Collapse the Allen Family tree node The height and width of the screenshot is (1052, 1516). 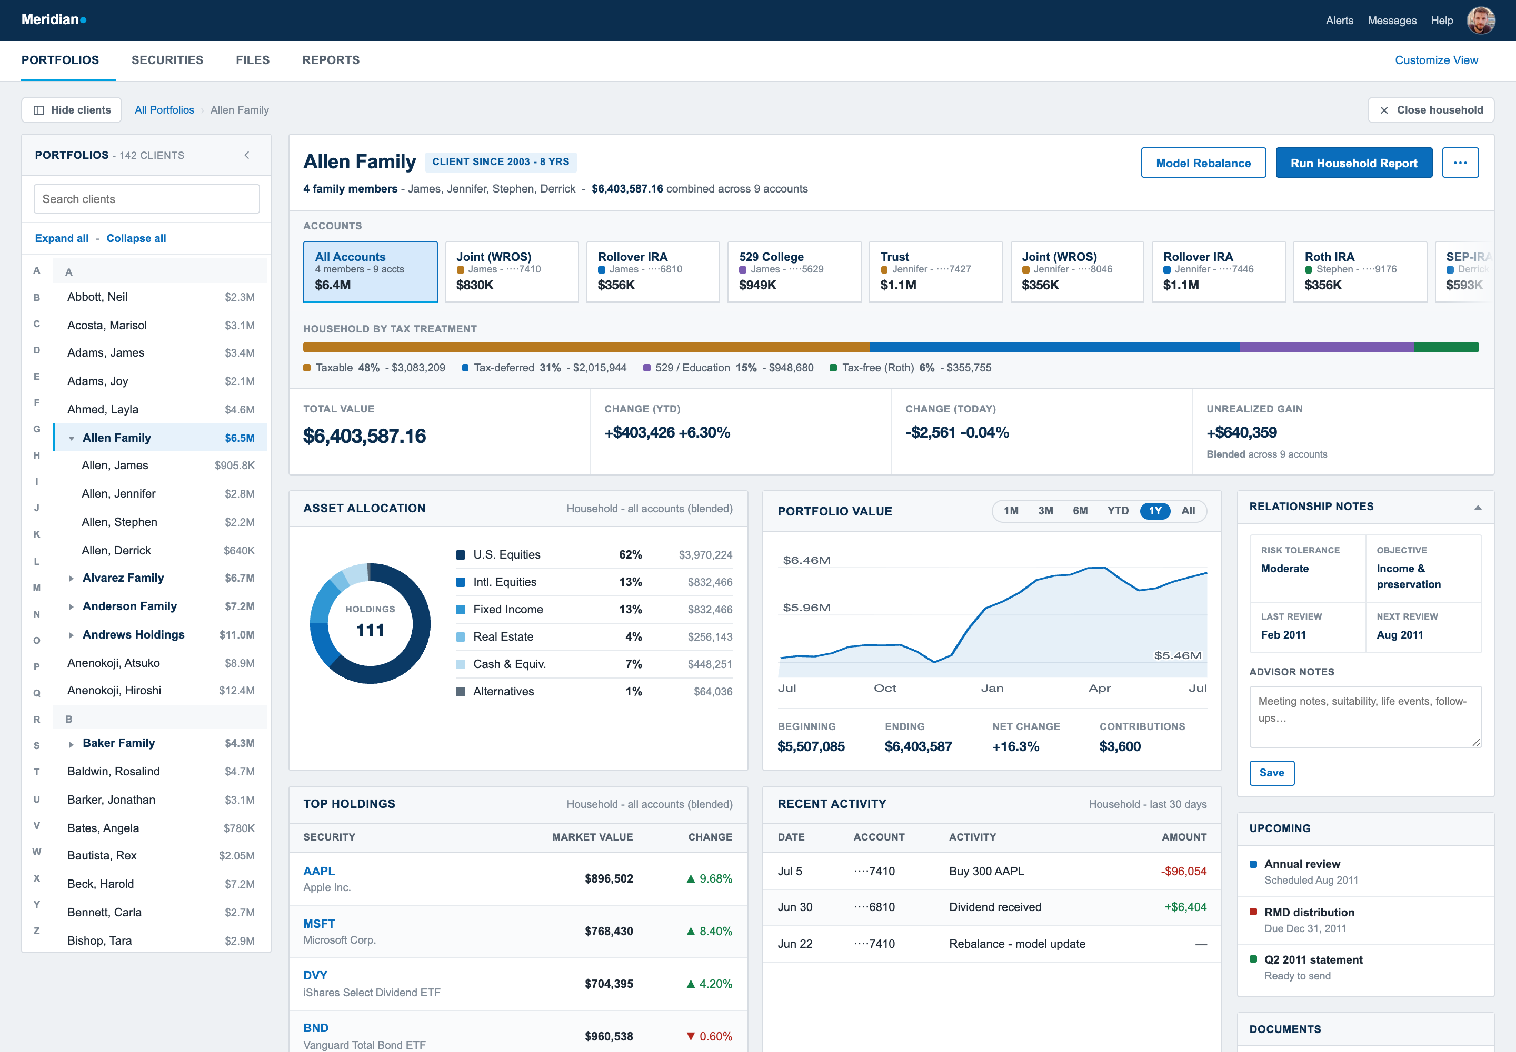(x=71, y=438)
